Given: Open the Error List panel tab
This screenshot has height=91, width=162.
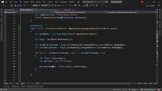Looking at the screenshot, I should point(7,86).
